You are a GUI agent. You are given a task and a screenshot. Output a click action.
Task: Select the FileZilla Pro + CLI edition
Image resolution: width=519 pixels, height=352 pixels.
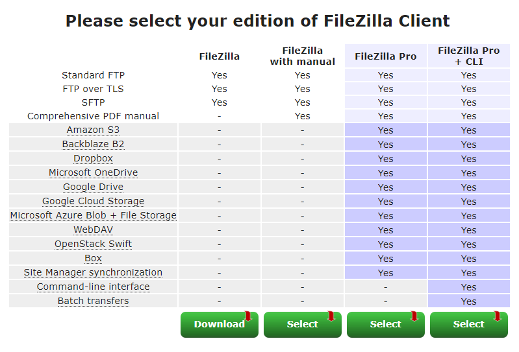[468, 324]
